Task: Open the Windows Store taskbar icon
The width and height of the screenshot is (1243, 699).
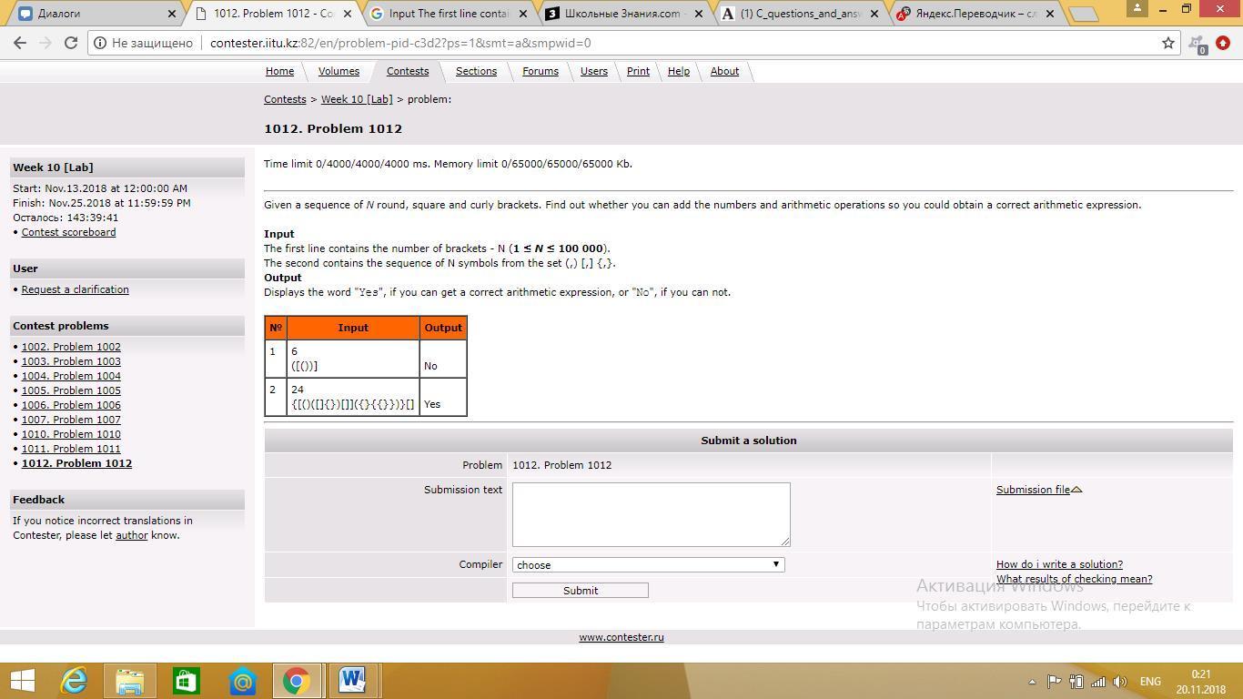Action: click(x=187, y=681)
